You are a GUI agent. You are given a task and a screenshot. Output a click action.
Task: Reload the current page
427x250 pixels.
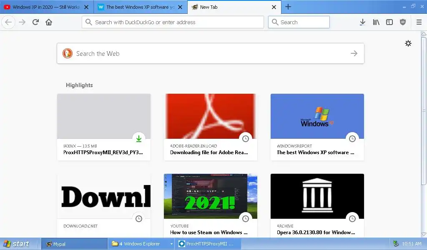(35, 22)
